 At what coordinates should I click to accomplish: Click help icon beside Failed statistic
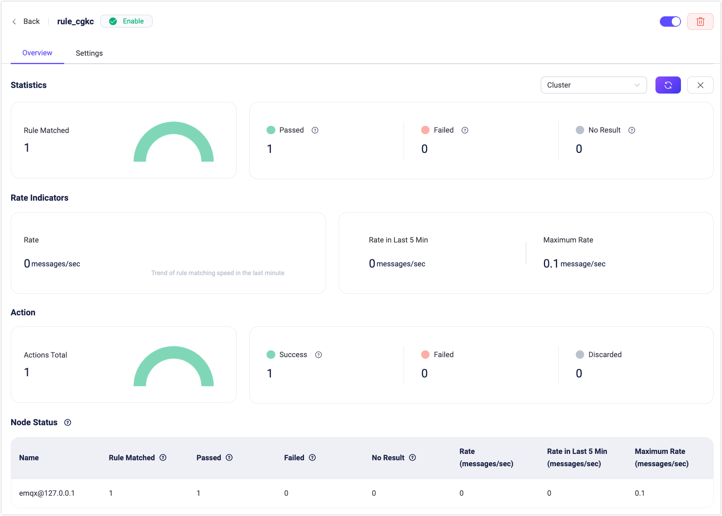pos(465,130)
